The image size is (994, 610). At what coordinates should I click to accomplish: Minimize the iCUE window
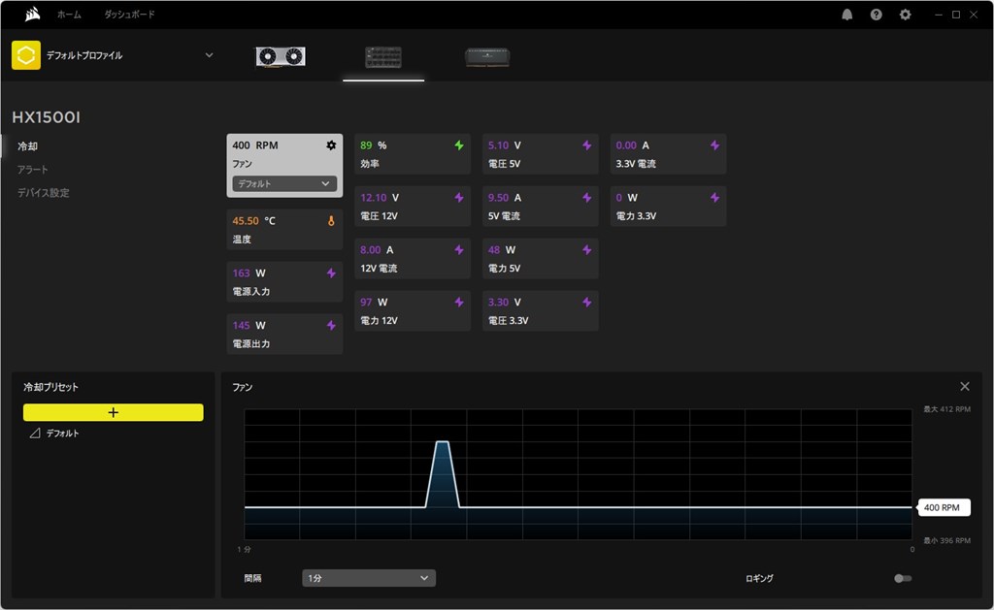click(939, 15)
